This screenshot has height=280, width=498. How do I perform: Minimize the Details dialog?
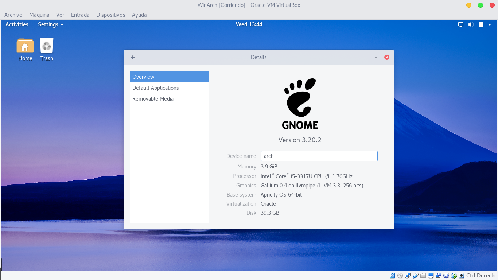point(376,57)
